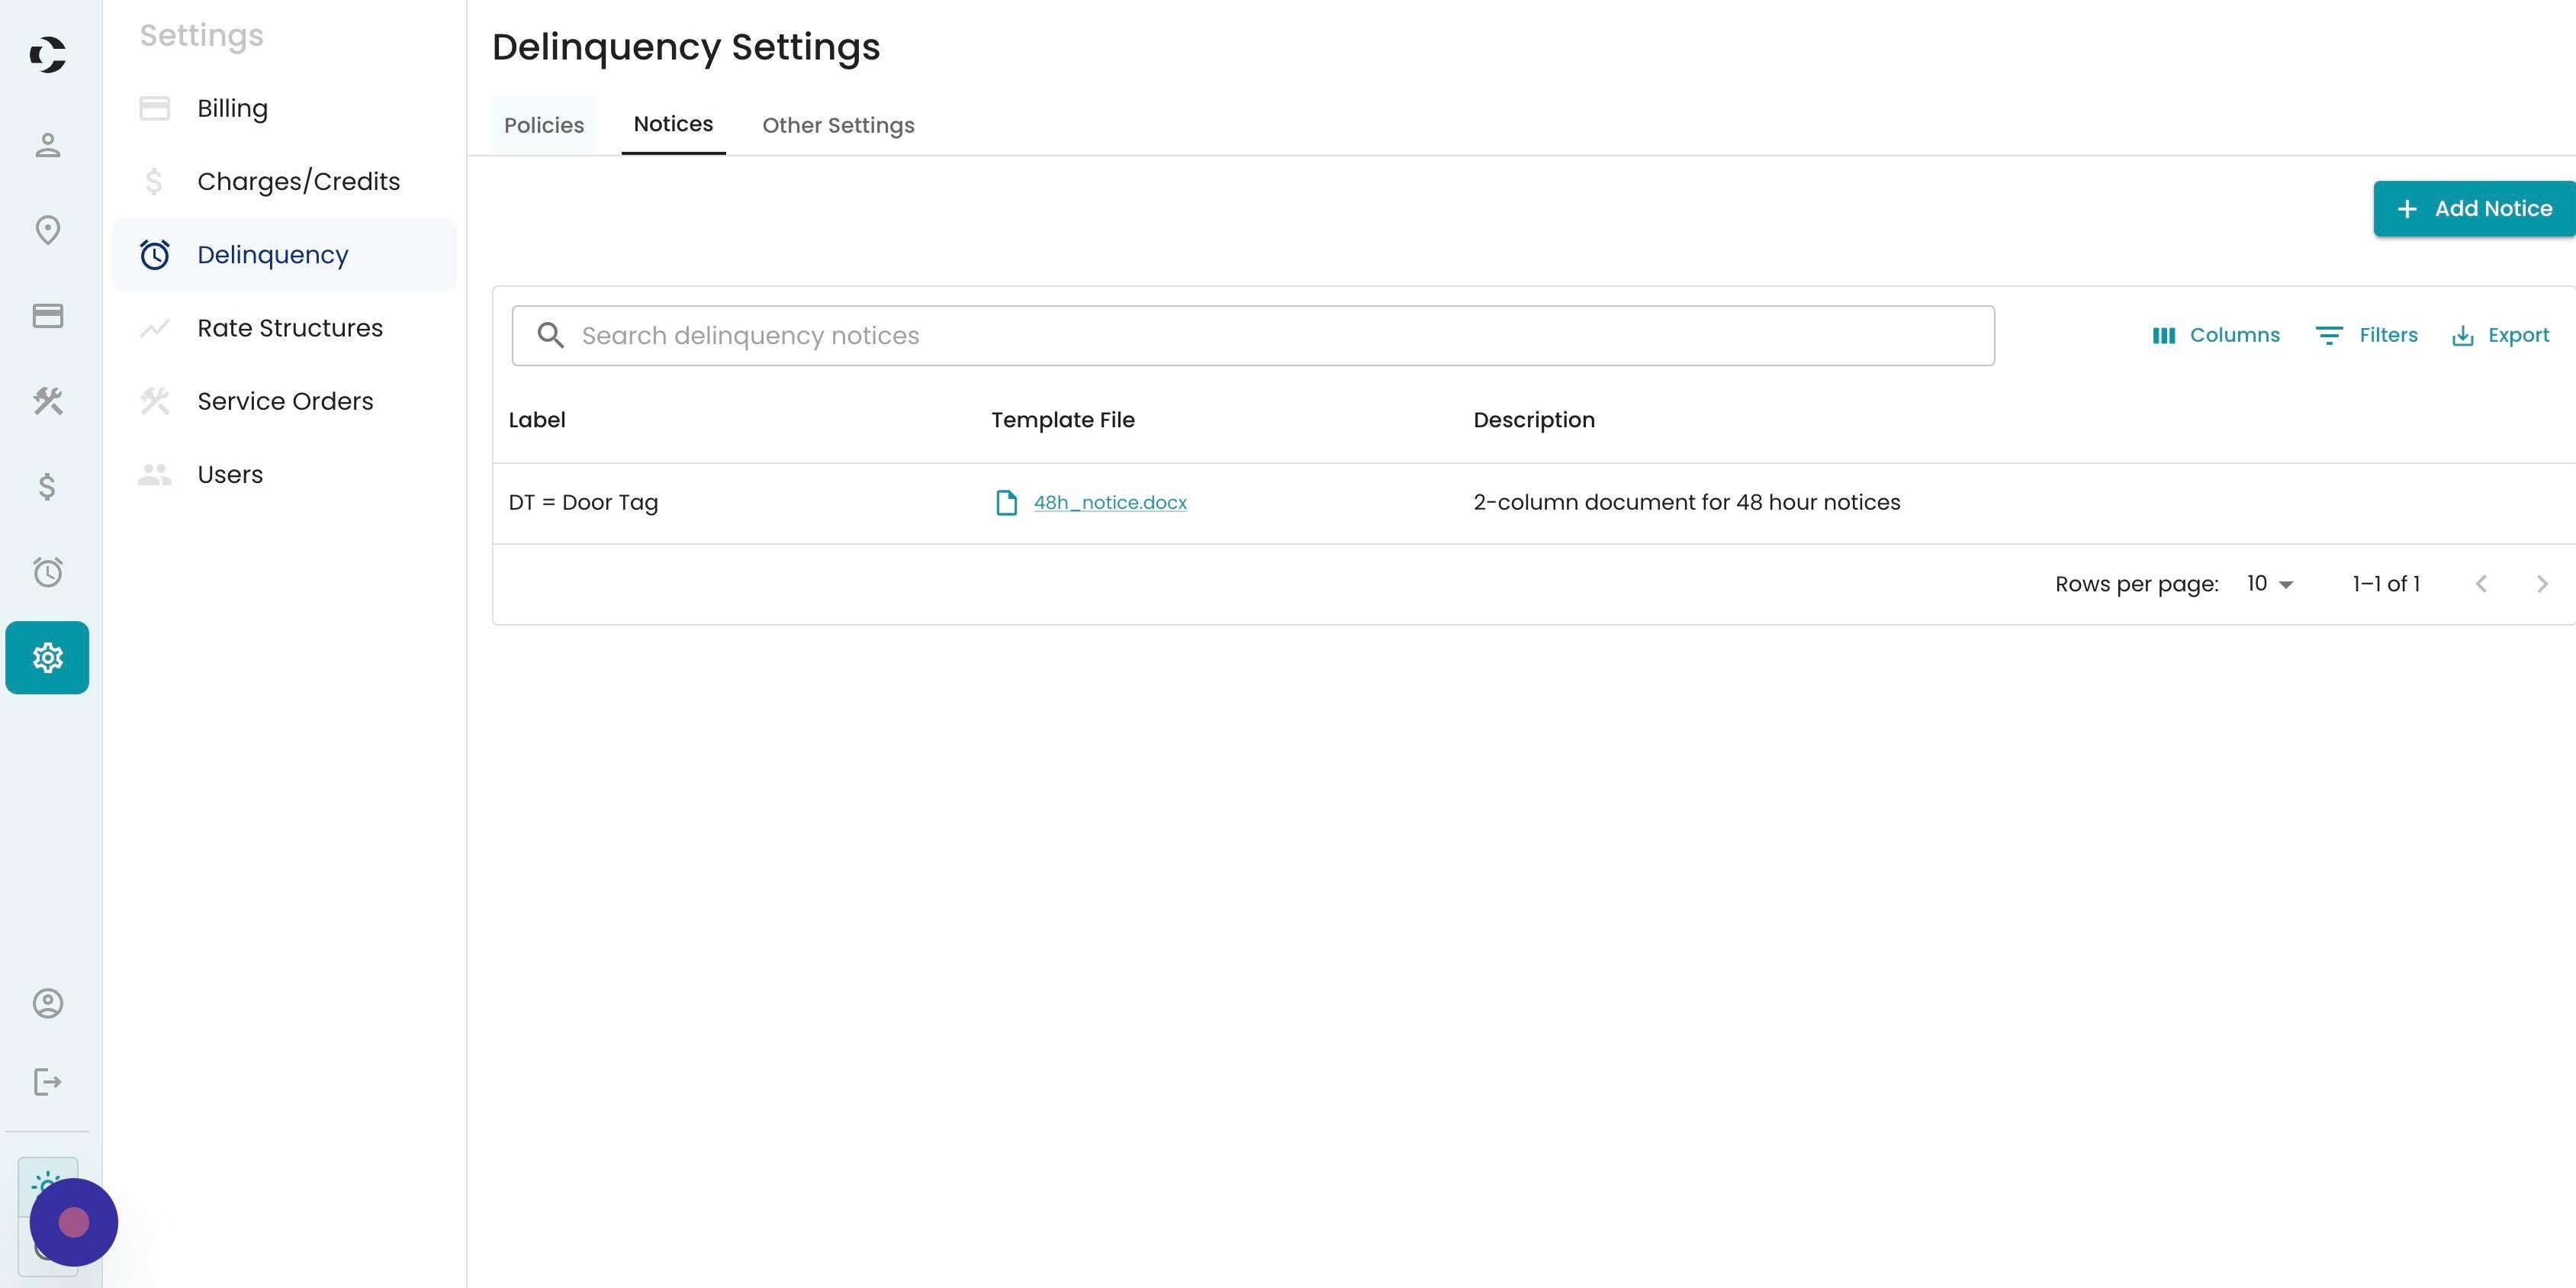
Task: Click the Add Notice button
Action: [2474, 209]
